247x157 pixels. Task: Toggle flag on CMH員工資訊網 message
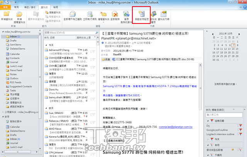coord(94,67)
